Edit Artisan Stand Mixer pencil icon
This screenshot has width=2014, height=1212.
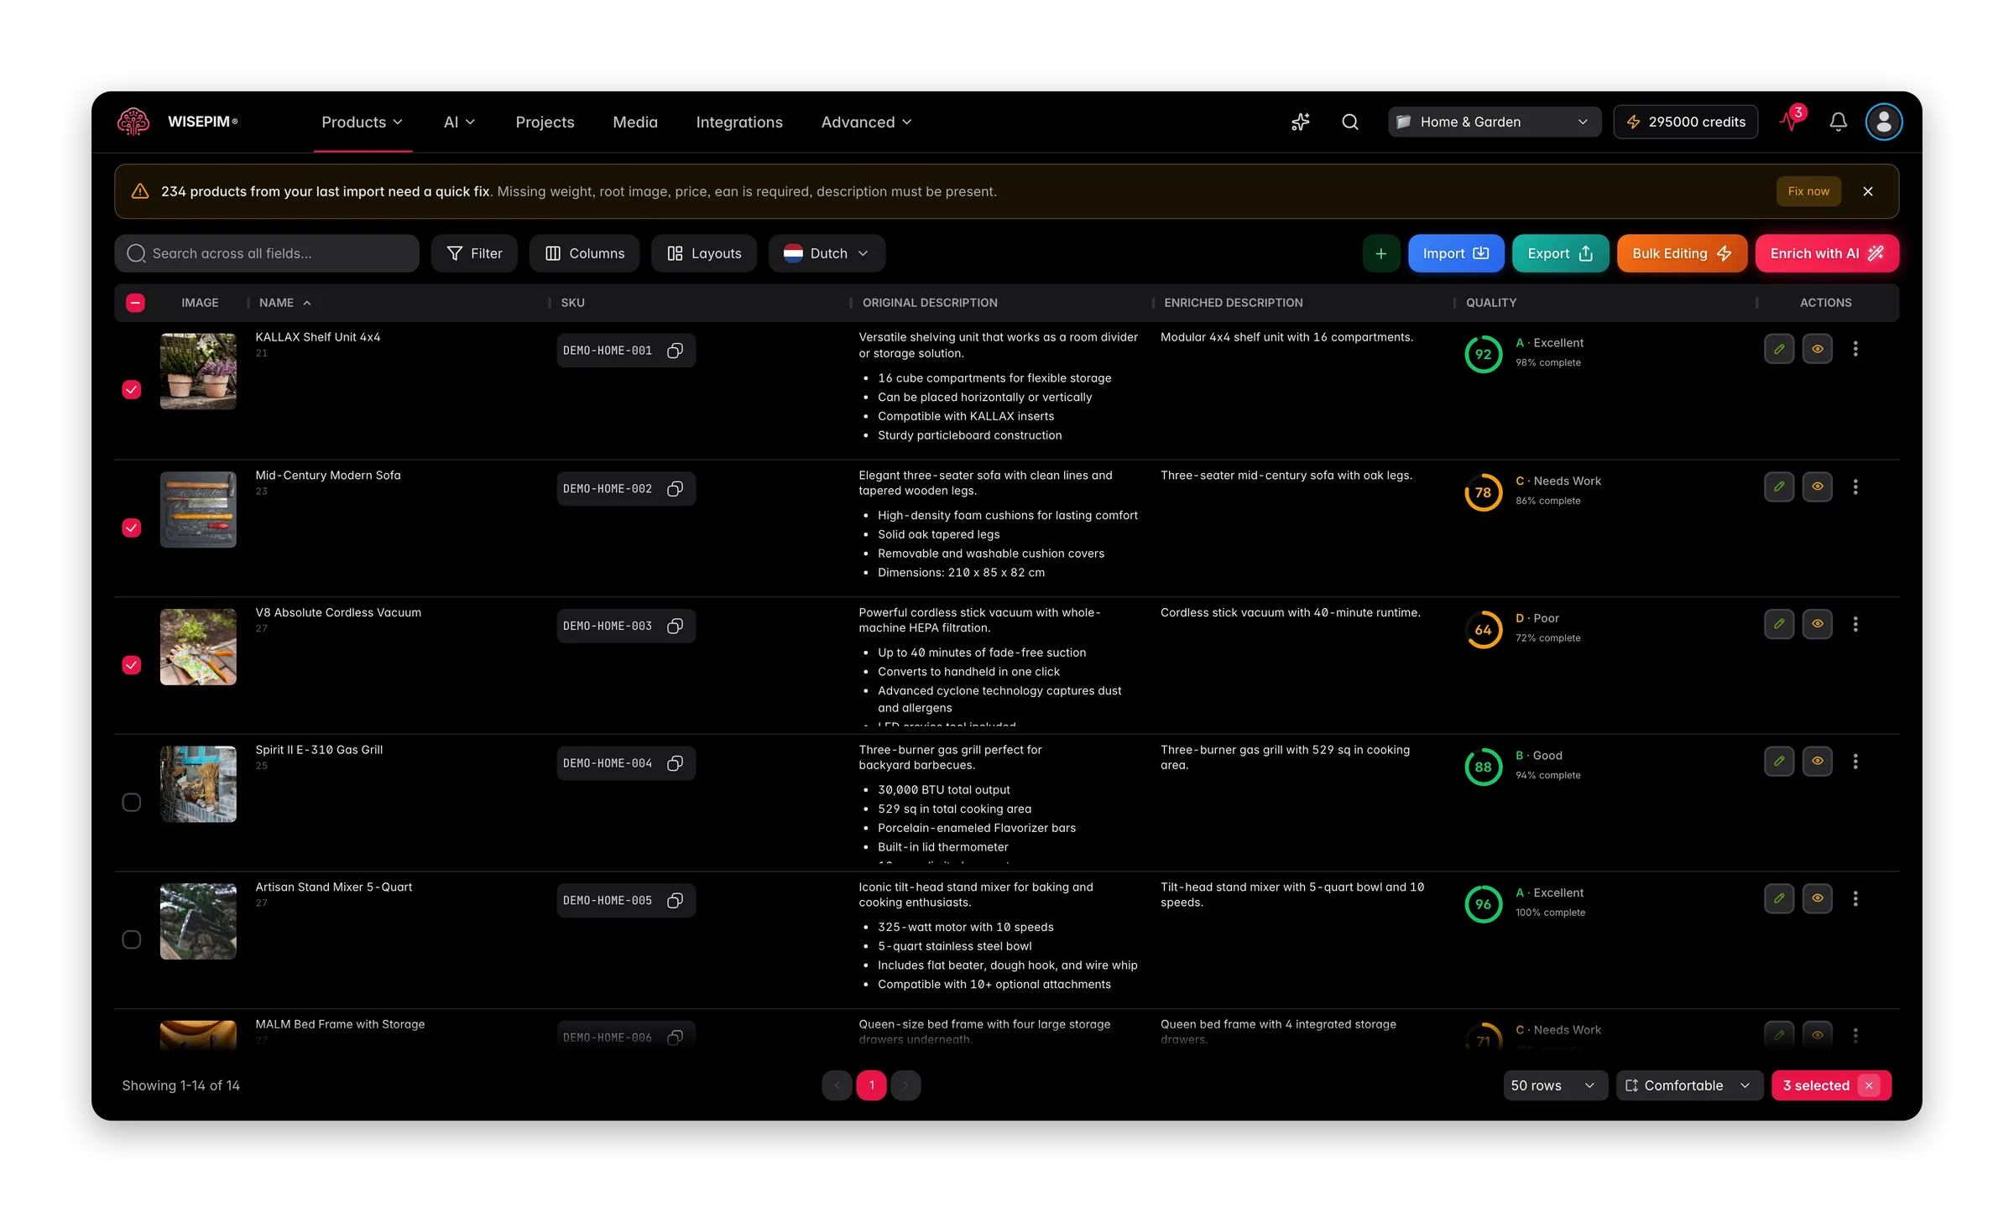click(x=1778, y=898)
